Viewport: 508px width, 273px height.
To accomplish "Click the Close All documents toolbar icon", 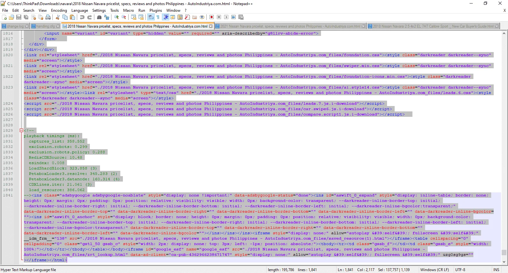I will (41, 17).
